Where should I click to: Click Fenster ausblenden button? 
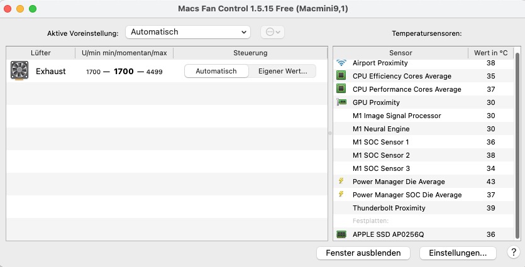pos(363,253)
